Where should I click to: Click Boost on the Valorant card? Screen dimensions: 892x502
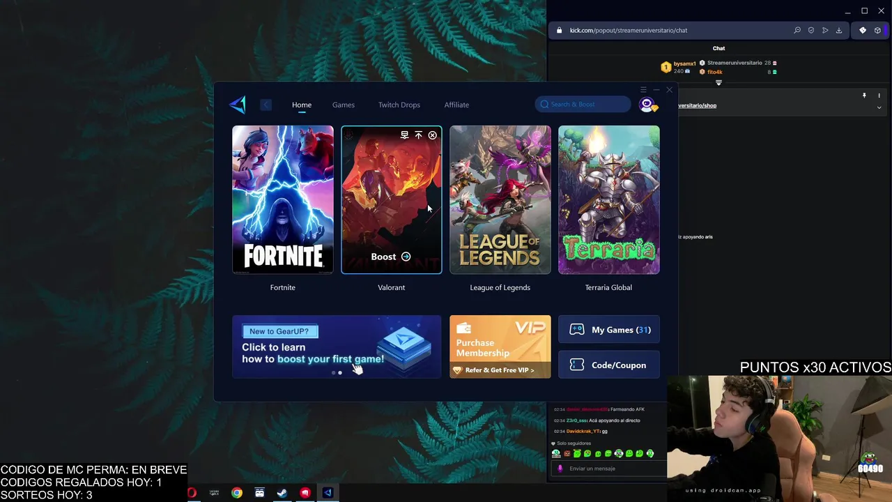pos(391,257)
